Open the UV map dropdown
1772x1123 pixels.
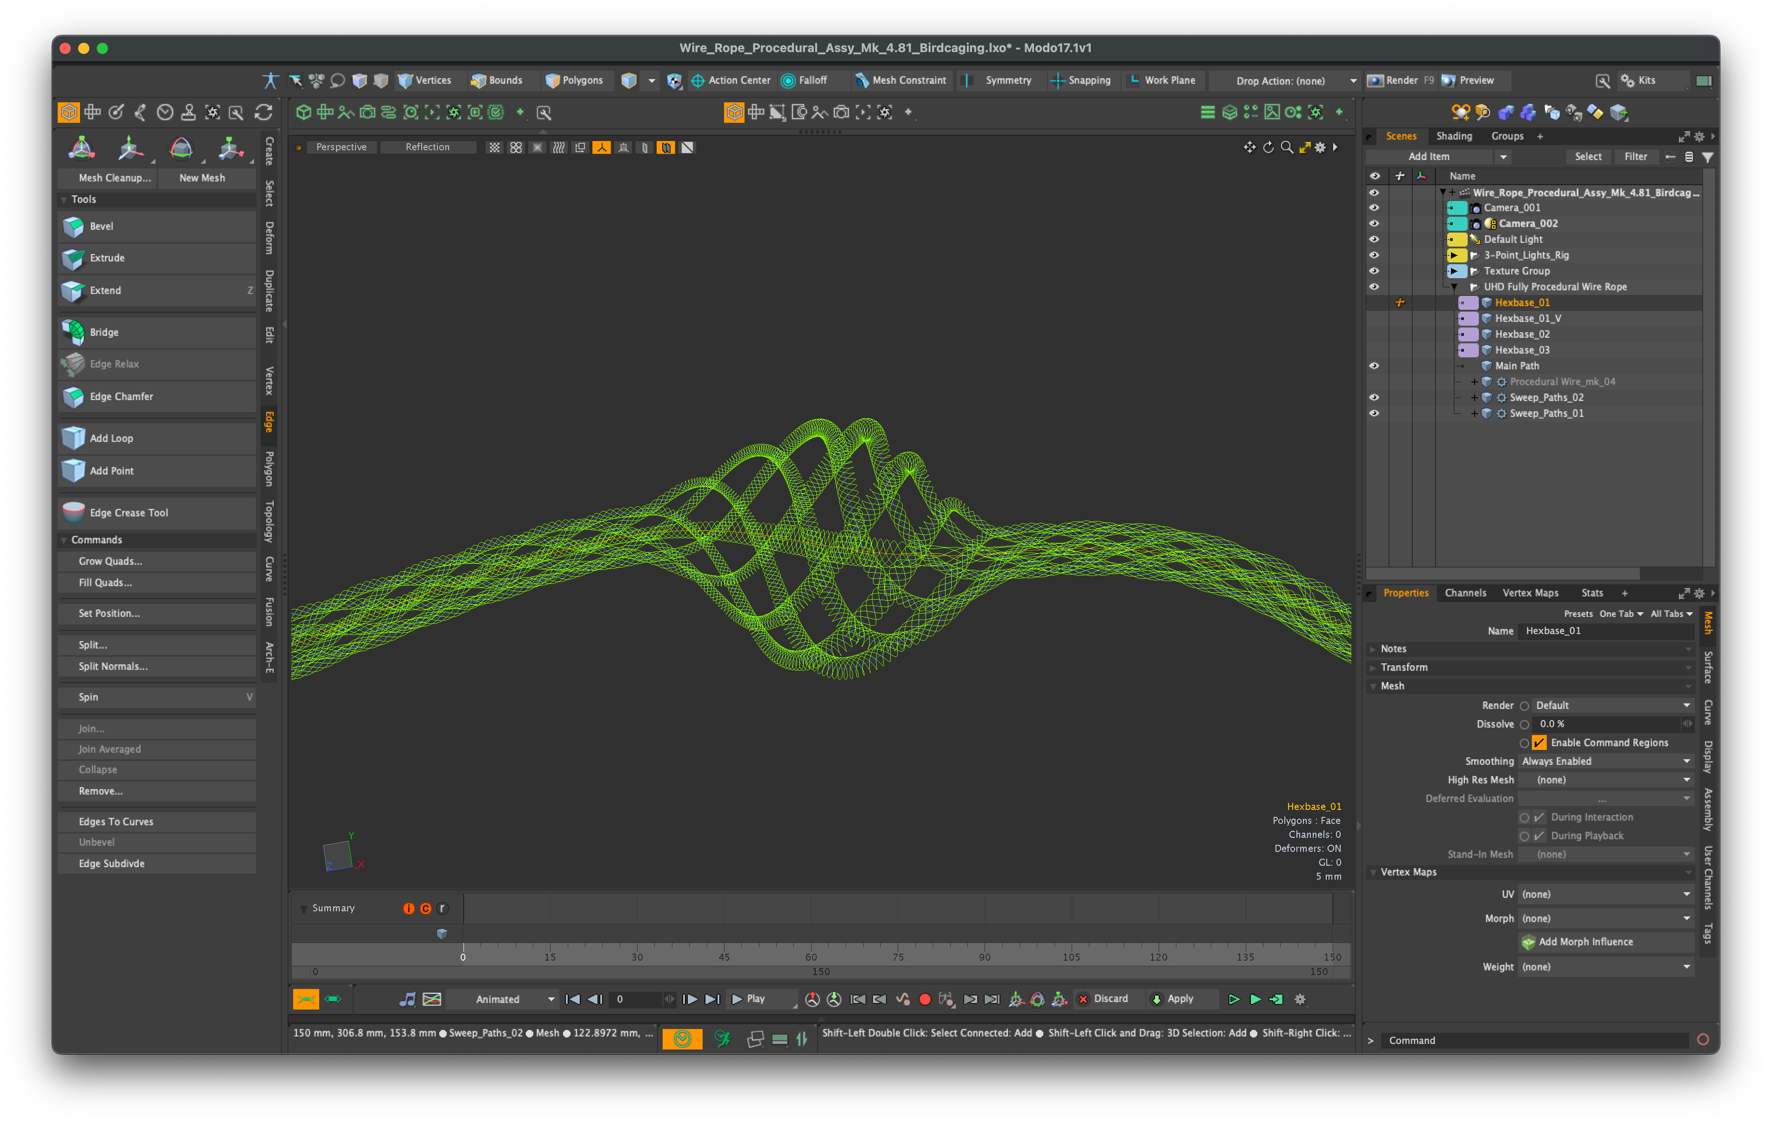[x=1606, y=894]
